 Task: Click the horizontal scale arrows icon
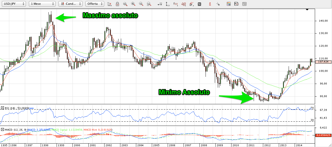[x=160, y=4]
